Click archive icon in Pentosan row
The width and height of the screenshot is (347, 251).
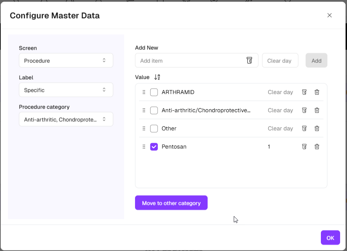[x=305, y=147]
